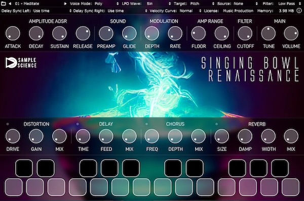Viewport: 304px width, 201px height.
Task: Open the preset folder browser icon
Action: pyautogui.click(x=4, y=4)
